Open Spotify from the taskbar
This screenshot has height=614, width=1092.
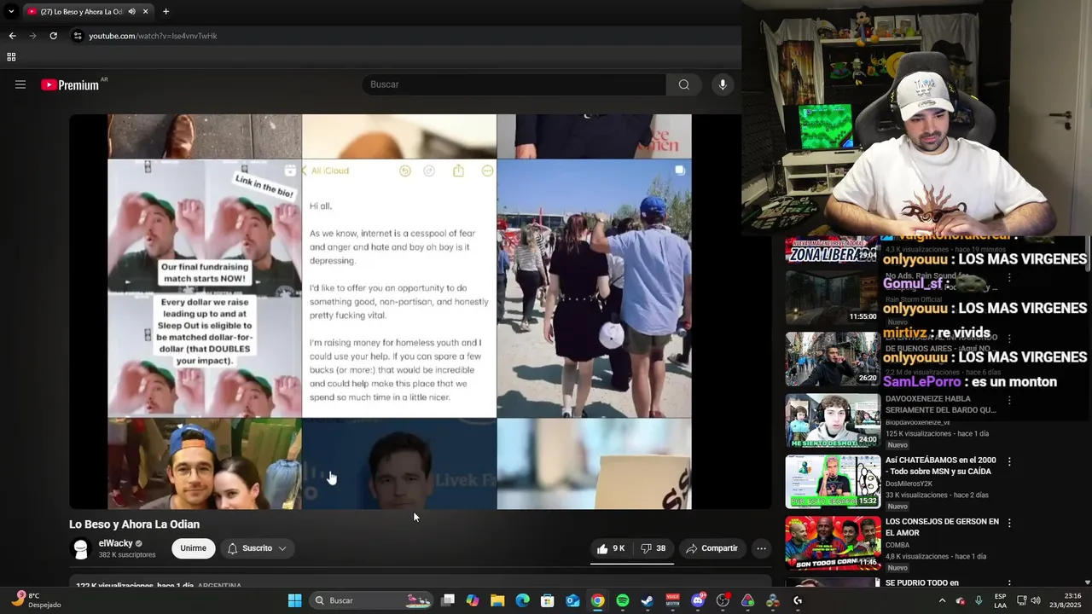point(623,600)
